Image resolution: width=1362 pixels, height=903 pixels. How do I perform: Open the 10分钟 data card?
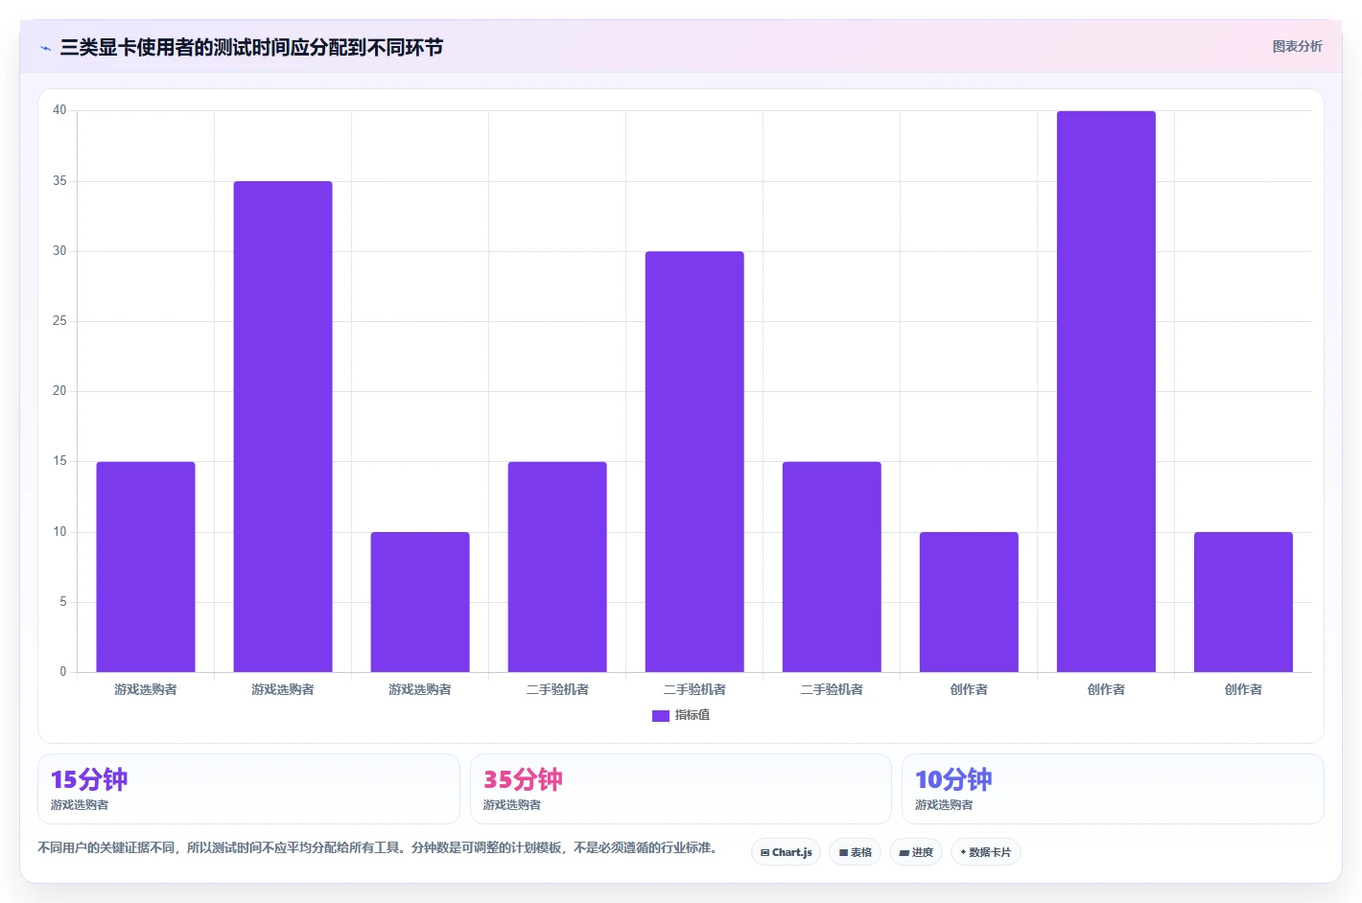(x=1113, y=789)
